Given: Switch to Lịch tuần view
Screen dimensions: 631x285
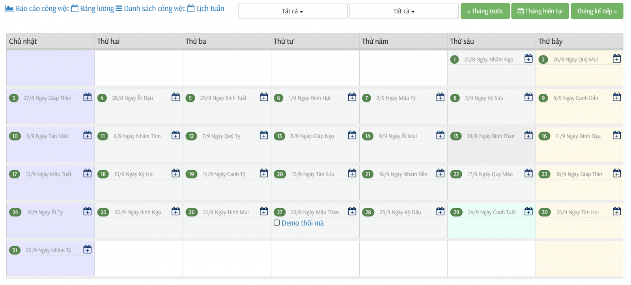Looking at the screenshot, I should coord(205,8).
